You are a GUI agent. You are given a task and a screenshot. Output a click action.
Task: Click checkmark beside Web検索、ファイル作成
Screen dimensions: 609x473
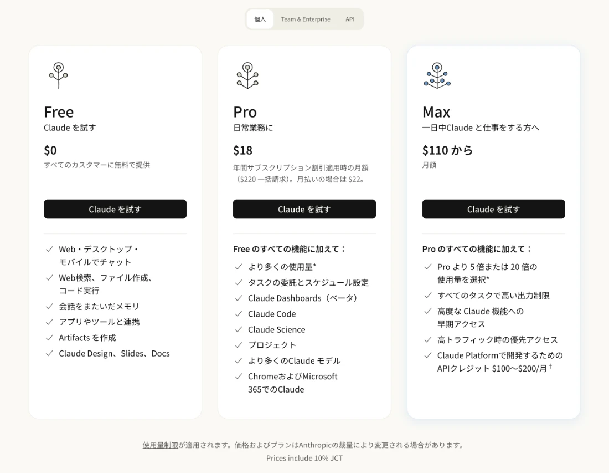[49, 278]
